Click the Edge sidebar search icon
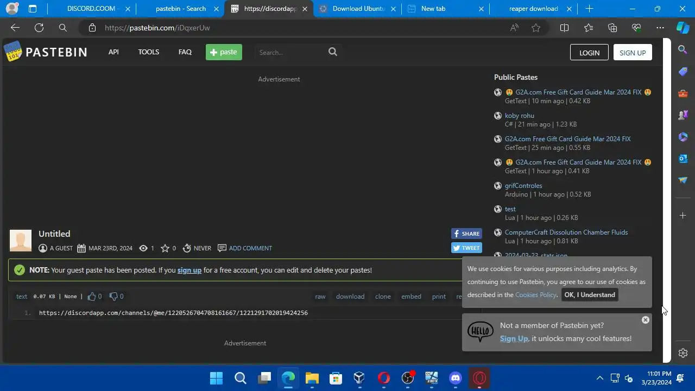 [x=683, y=49]
